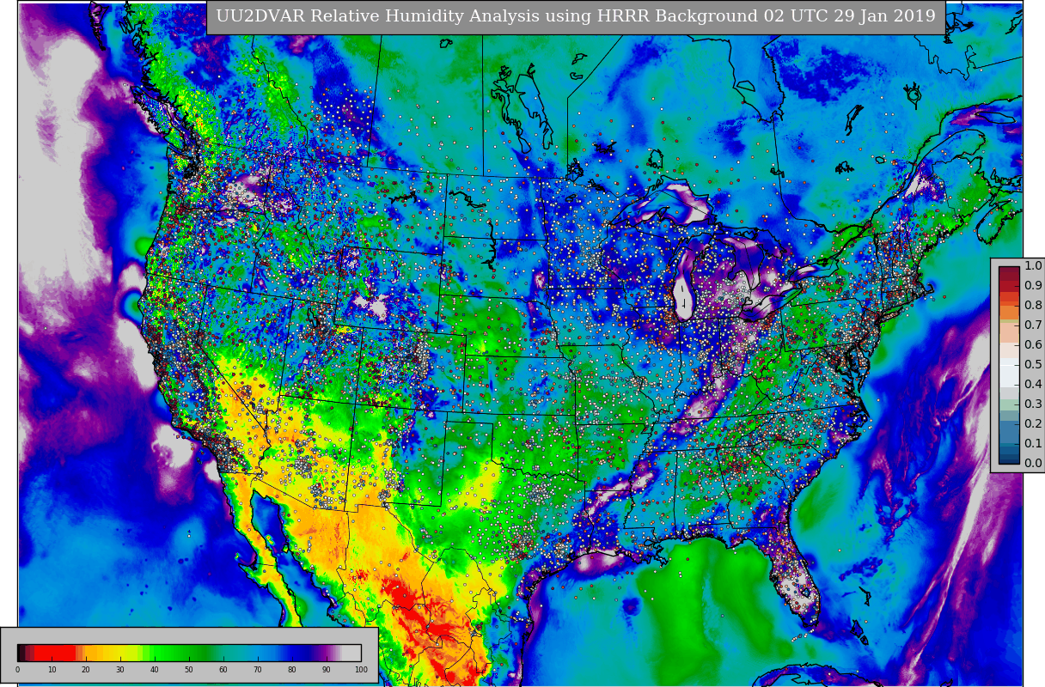
Task: Pick the purple segment of humidity colorbar
Action: (x=323, y=653)
